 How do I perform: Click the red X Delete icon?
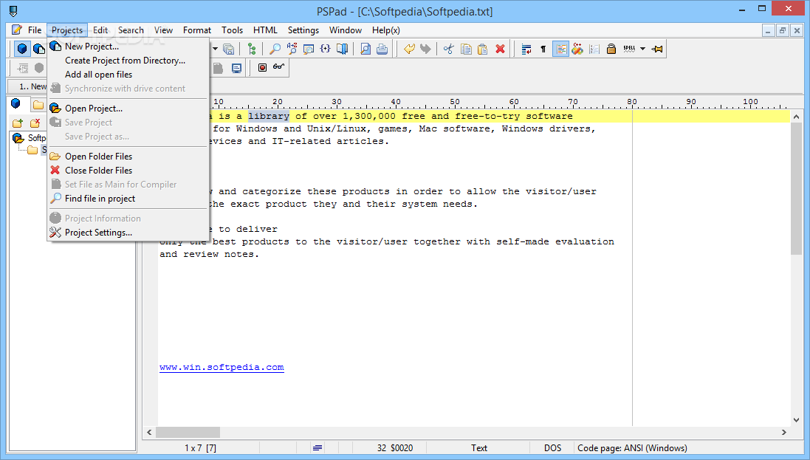coord(500,49)
